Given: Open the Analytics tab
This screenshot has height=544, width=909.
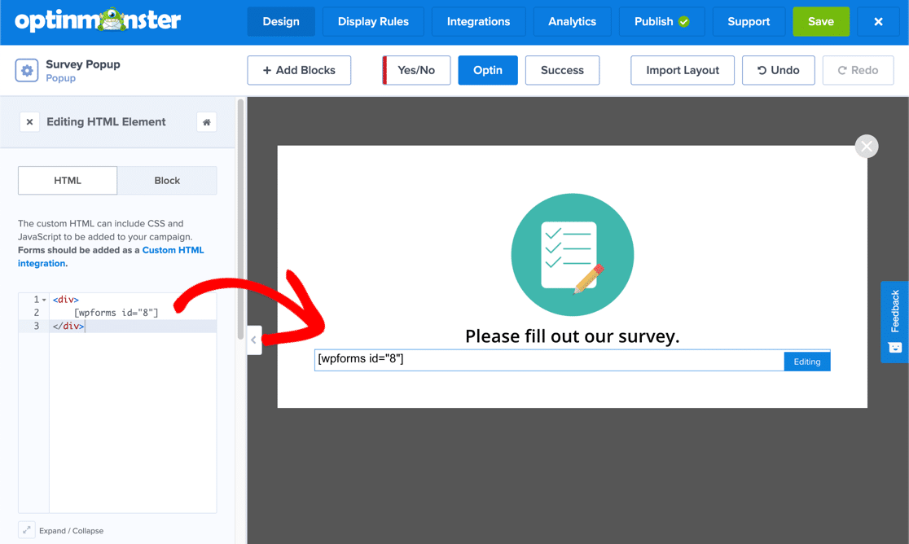Looking at the screenshot, I should pyautogui.click(x=572, y=21).
